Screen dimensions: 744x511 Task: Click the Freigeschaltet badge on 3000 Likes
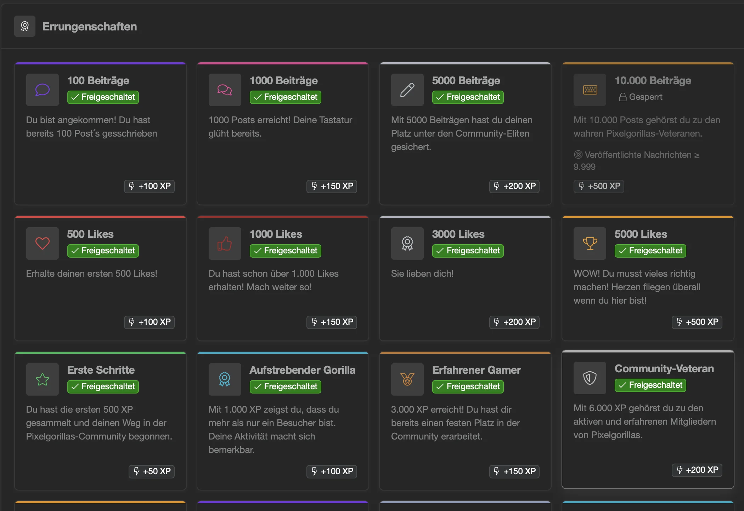tap(468, 251)
